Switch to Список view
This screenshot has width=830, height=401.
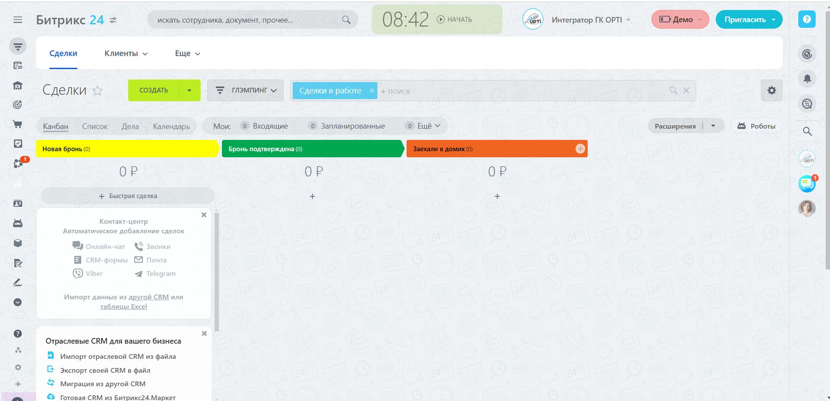[95, 126]
